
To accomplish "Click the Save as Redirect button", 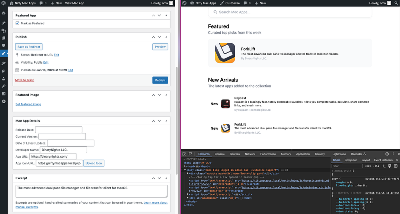I will [29, 47].
